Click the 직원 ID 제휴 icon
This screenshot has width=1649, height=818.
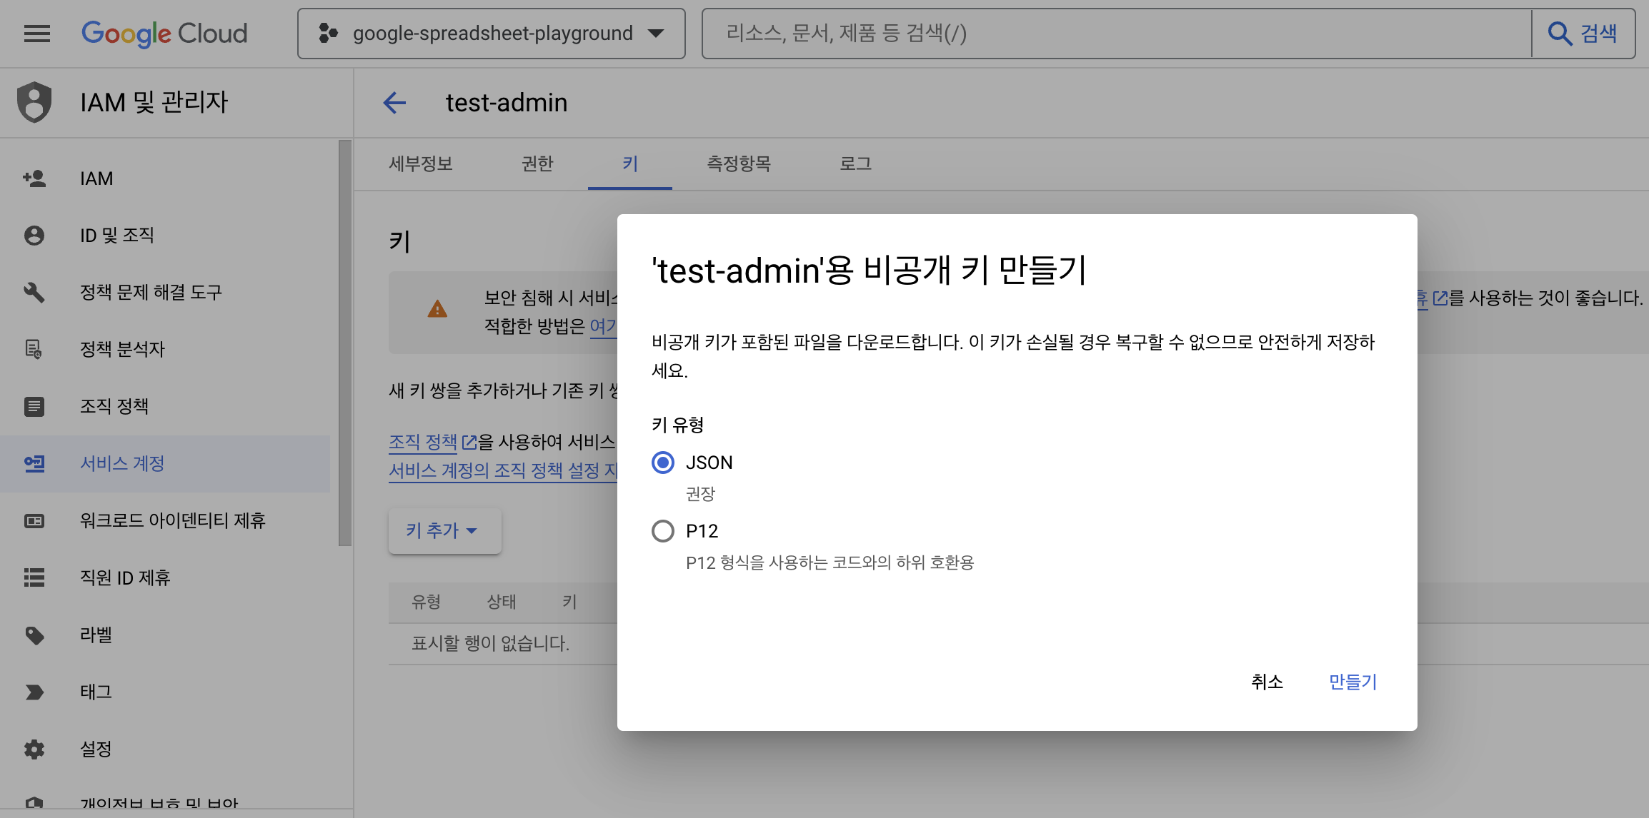(x=33, y=577)
